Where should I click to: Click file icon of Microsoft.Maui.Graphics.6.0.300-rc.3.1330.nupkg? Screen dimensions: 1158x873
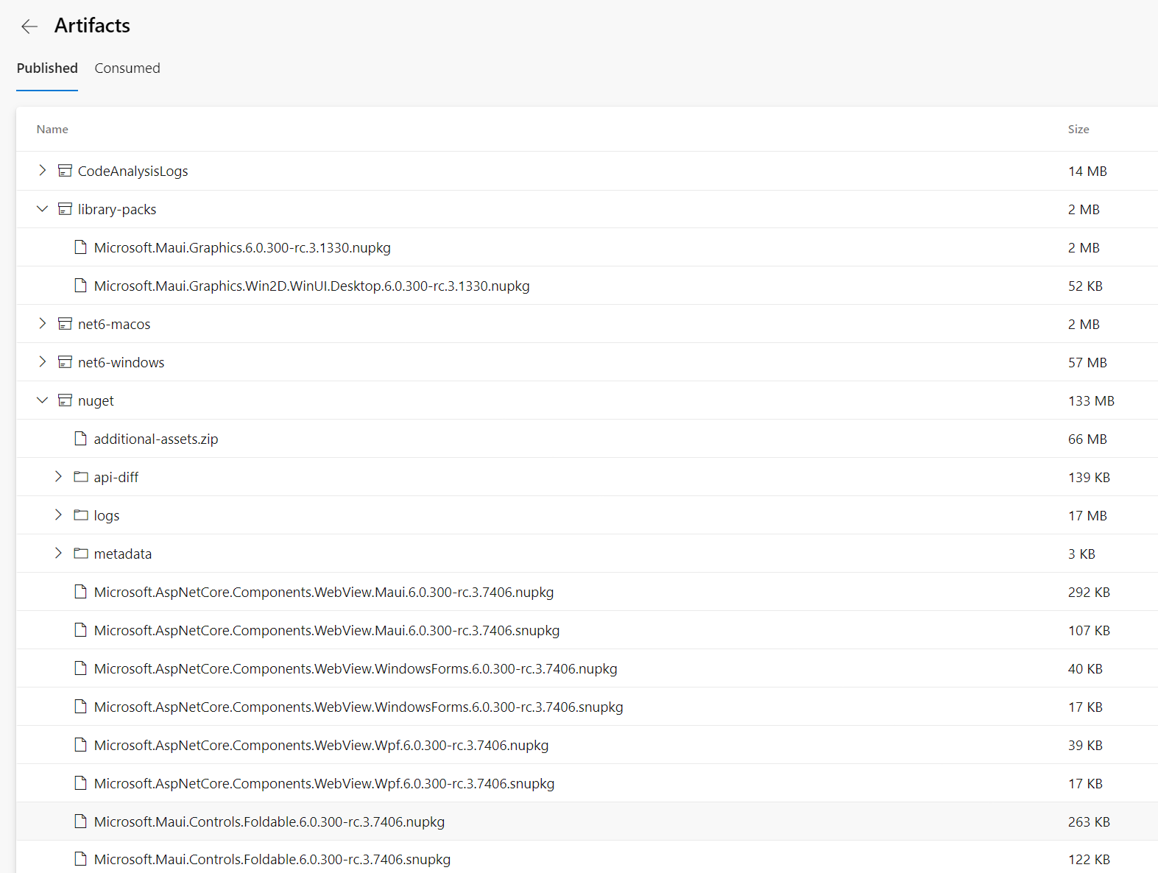click(81, 247)
